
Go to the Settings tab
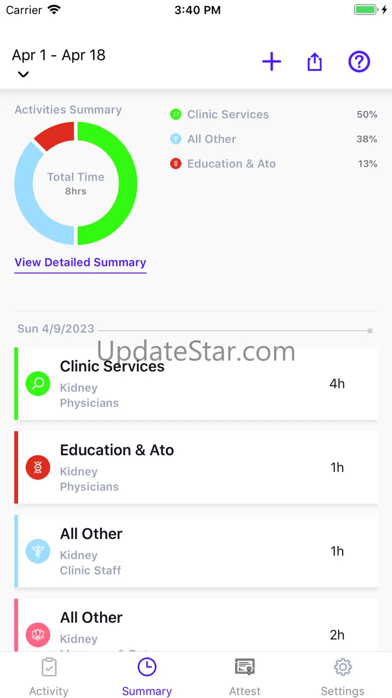tap(343, 677)
